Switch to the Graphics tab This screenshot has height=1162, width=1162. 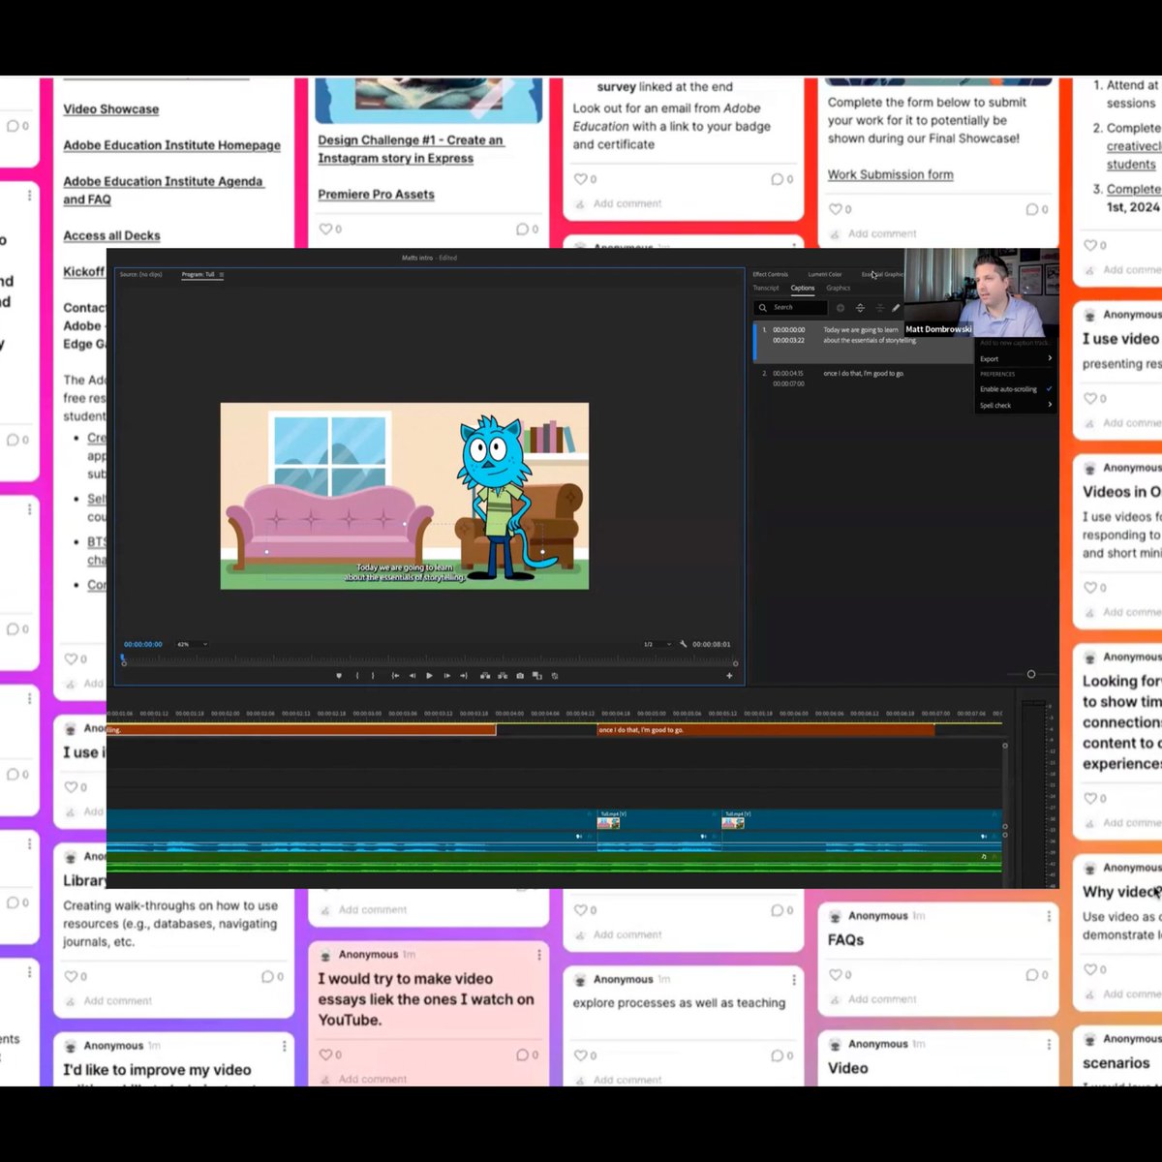click(x=839, y=288)
